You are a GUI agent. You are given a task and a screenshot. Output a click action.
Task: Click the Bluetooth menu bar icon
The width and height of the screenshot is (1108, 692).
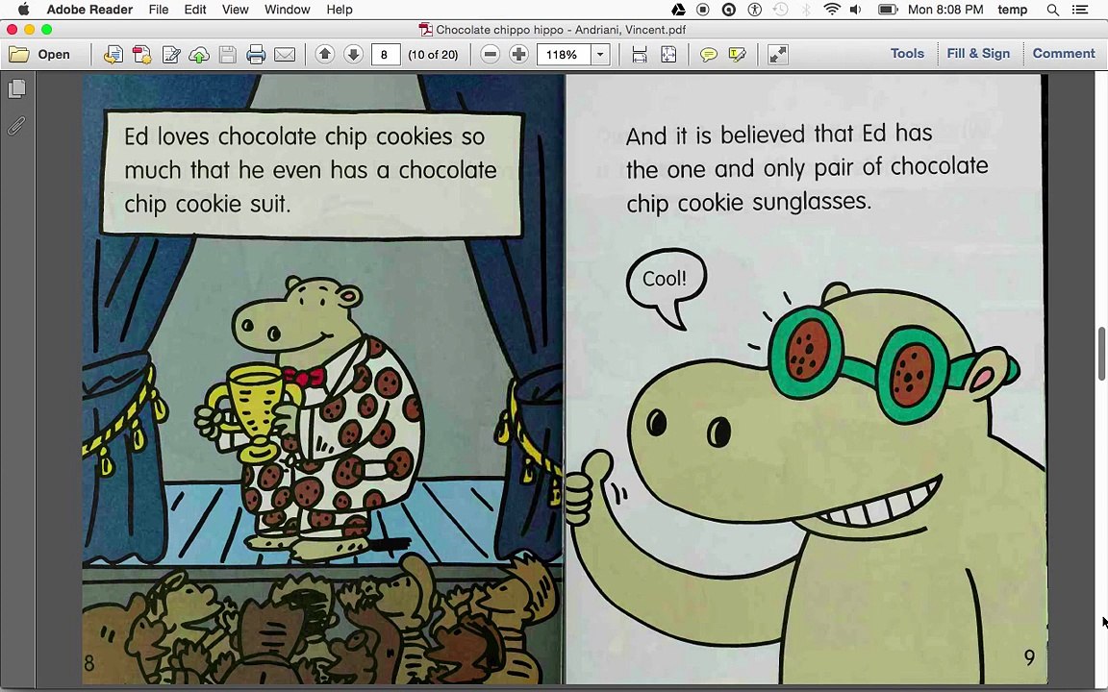pos(806,10)
